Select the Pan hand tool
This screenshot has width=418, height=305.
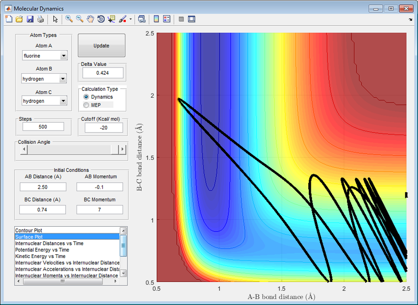pyautogui.click(x=90, y=19)
